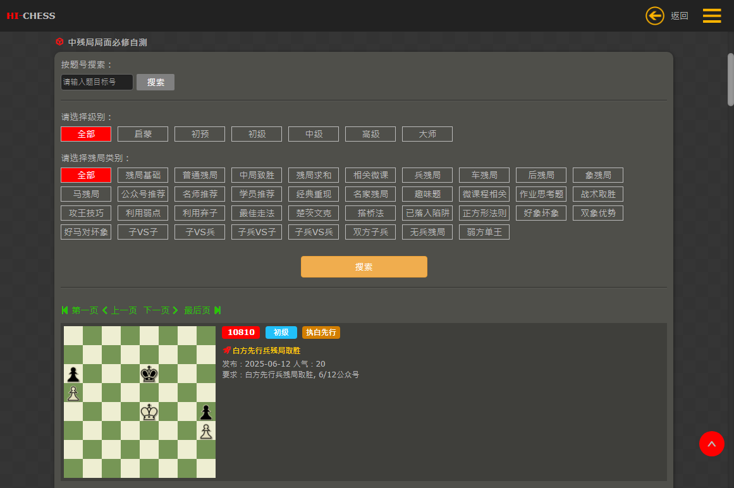Select the 象残局 category
This screenshot has width=734, height=488.
pos(598,175)
